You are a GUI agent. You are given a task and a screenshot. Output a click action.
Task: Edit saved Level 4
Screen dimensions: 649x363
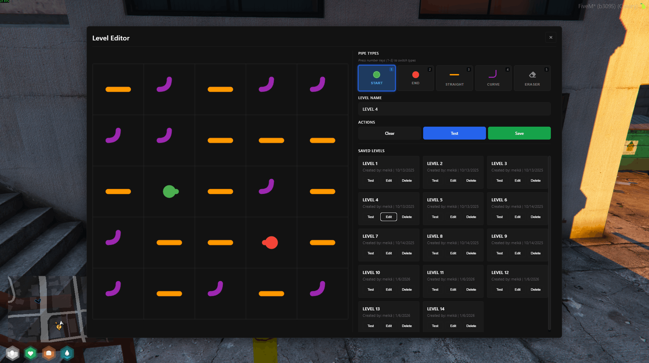tap(389, 217)
